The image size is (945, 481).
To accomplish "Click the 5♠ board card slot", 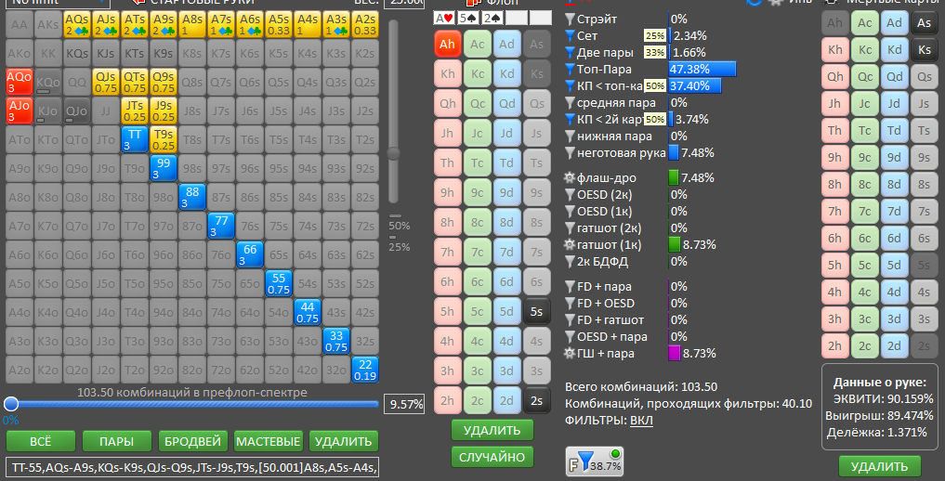I will 468,18.
